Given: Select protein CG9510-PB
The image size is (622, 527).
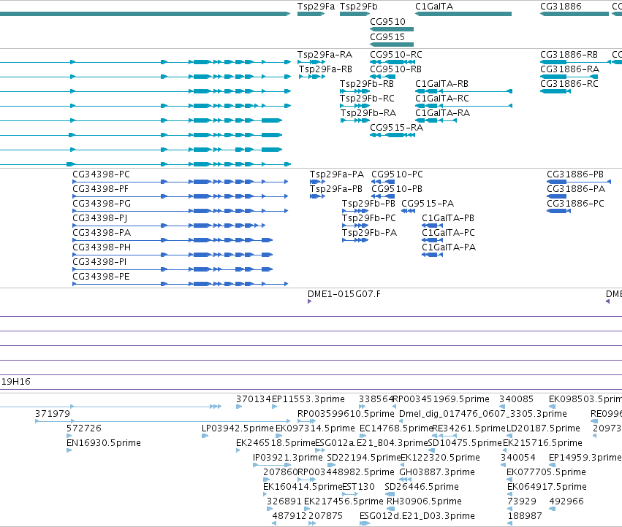Looking at the screenshot, I should coord(397,189).
